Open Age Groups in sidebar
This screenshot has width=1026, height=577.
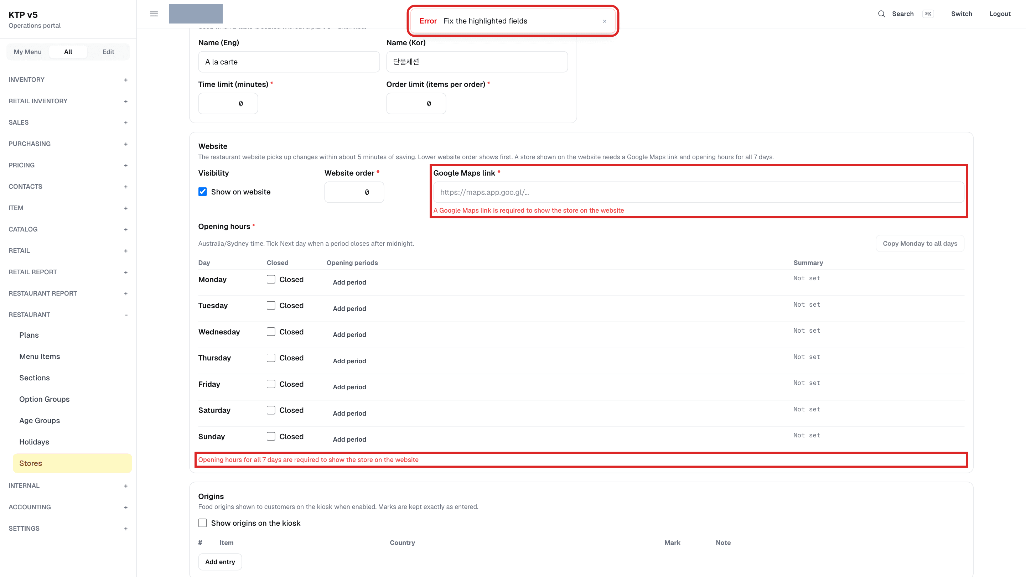(40, 421)
